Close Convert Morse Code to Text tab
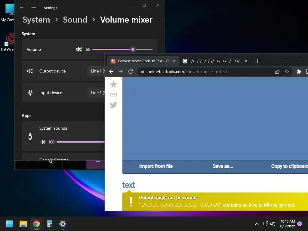308x231 pixels. (174, 61)
